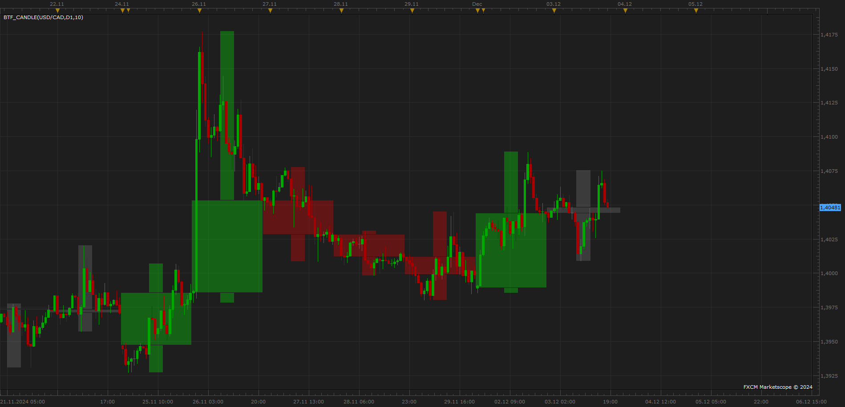The height and width of the screenshot is (407, 845).
Task: Click the 1,4175 price level on the axis
Action: pyautogui.click(x=829, y=35)
